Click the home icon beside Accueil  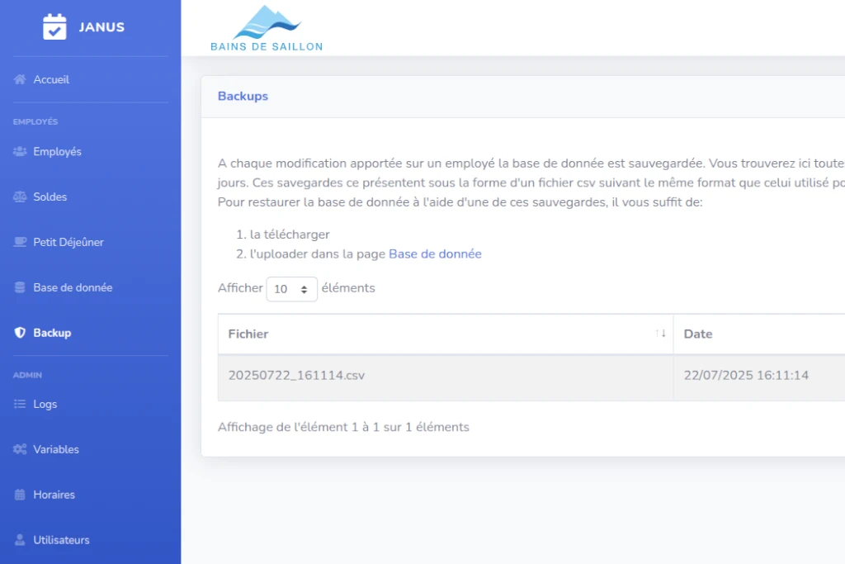(20, 80)
